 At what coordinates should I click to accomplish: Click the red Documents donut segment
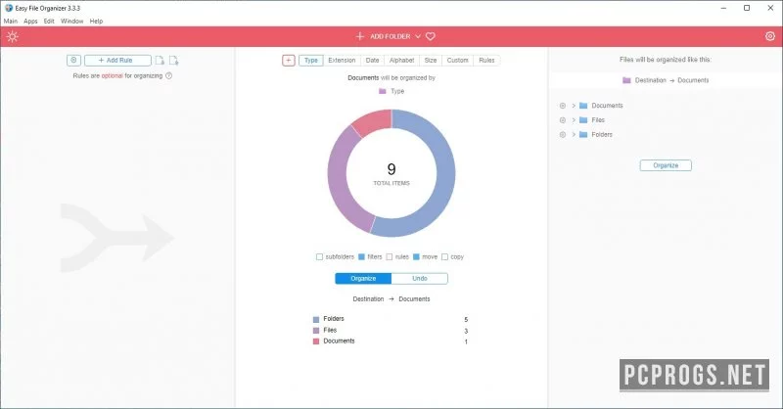point(374,120)
